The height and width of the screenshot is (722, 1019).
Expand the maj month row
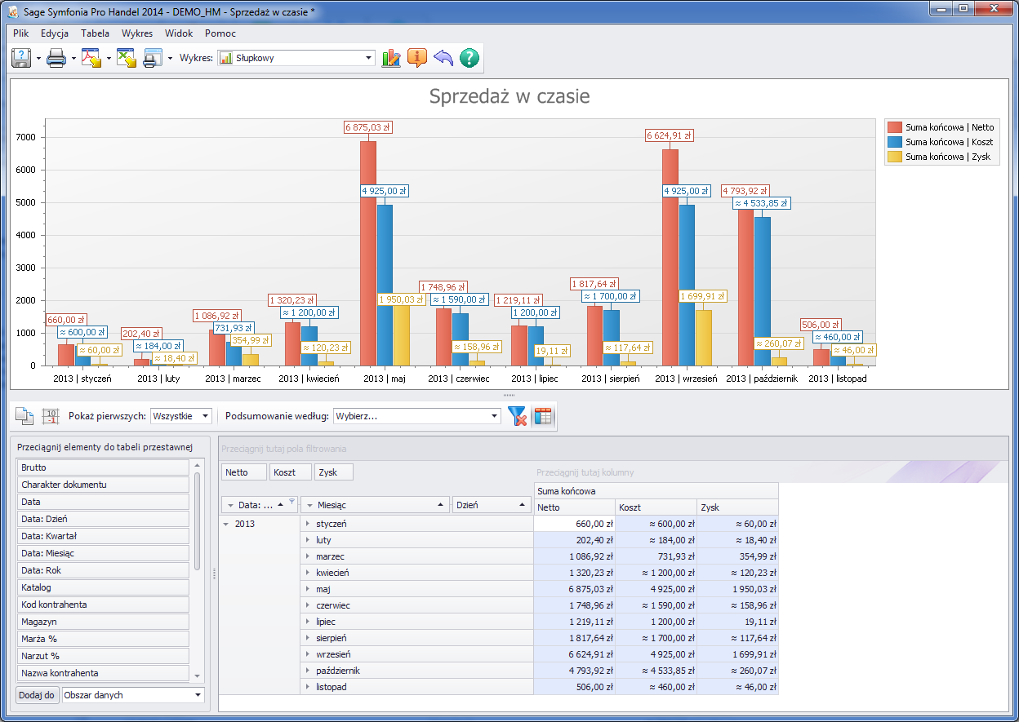[308, 589]
